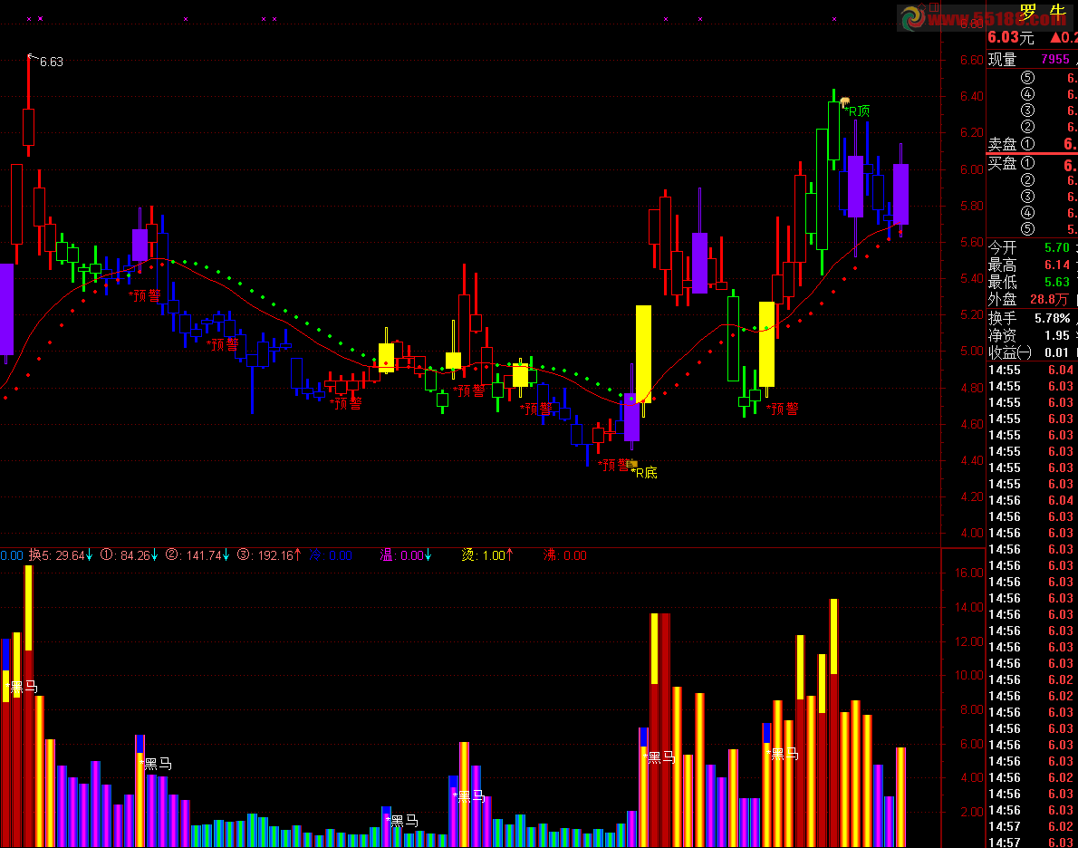The image size is (1078, 848).
Task: Select the tall yellow candlestick near R底
Action: click(x=643, y=354)
